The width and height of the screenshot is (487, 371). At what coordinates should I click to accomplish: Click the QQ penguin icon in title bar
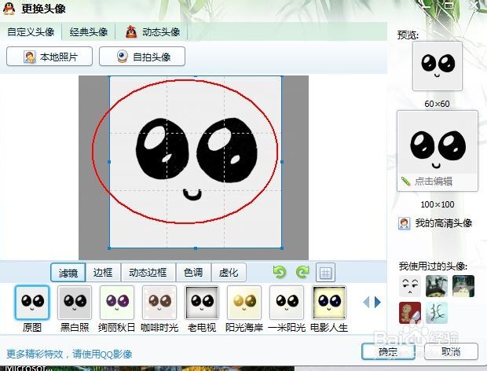tap(9, 9)
